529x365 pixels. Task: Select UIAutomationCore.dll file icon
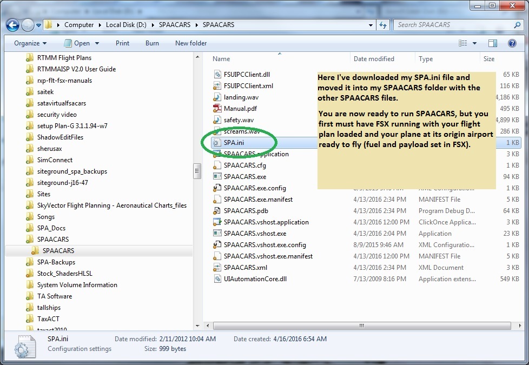(x=217, y=279)
